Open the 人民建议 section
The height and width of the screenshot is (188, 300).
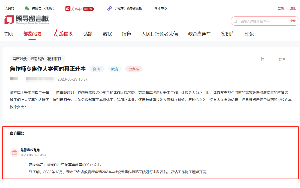pos(62,34)
